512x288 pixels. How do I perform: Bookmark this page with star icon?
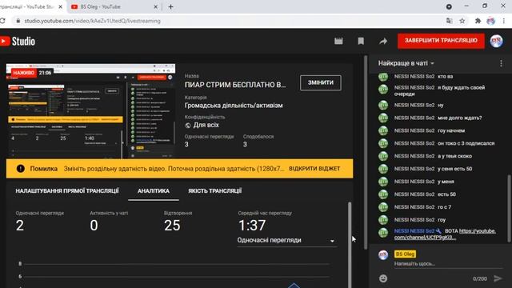pyautogui.click(x=462, y=21)
